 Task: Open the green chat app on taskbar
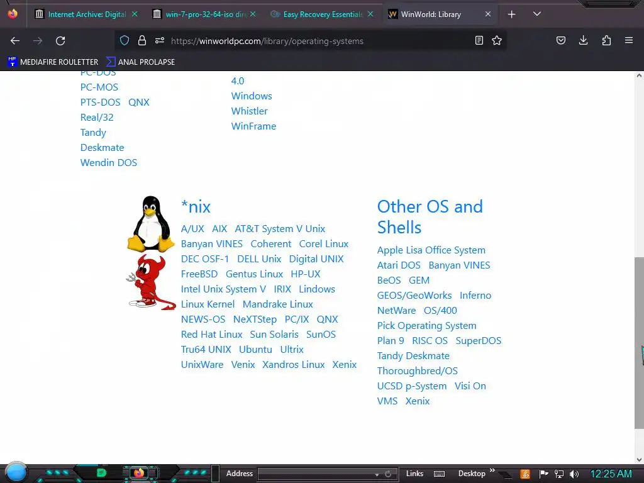coord(101,473)
